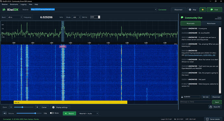
Task: Click the Message or /help input field
Action: click(196, 102)
